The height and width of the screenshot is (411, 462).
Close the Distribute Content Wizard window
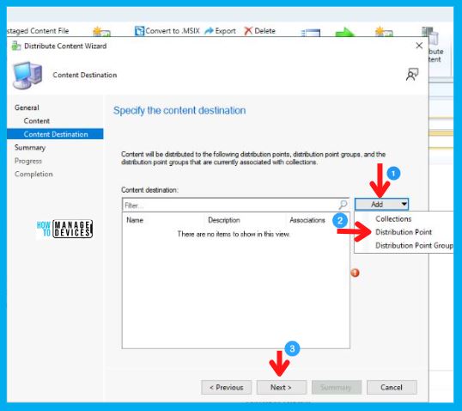[419, 46]
